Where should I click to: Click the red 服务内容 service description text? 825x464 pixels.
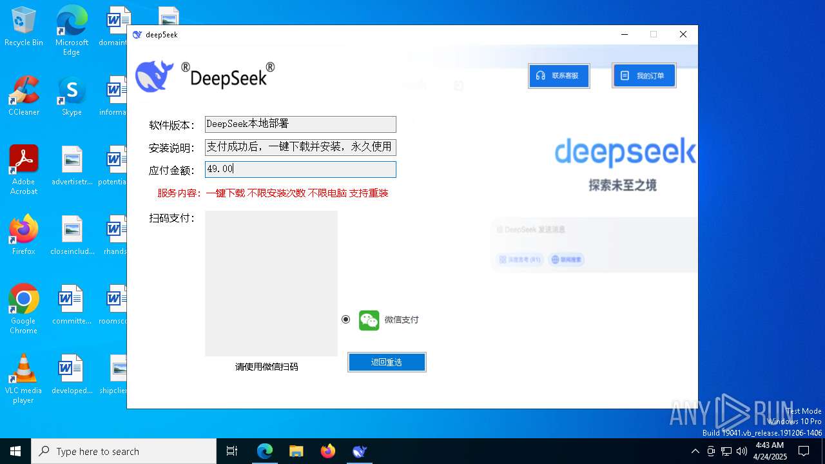(x=273, y=193)
